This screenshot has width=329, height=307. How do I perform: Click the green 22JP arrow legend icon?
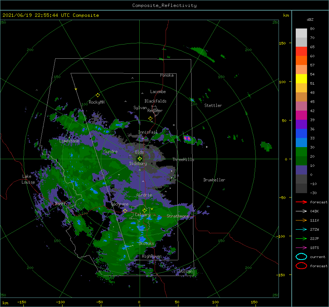click(x=301, y=238)
